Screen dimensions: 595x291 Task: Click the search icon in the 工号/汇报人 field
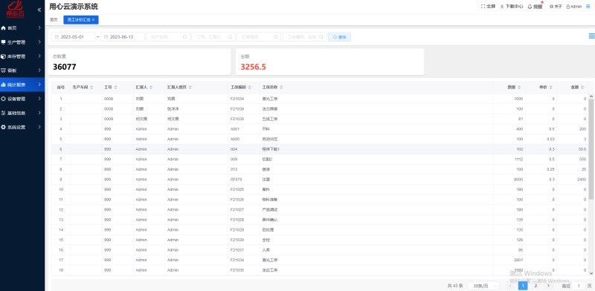[x=230, y=37]
